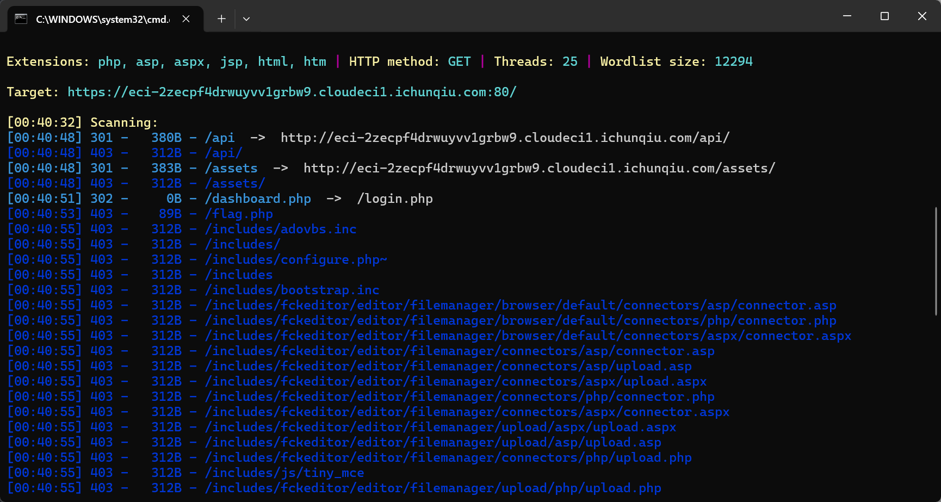Click the filemanager/upload/php/upload.php path
941x502 pixels.
click(x=433, y=488)
